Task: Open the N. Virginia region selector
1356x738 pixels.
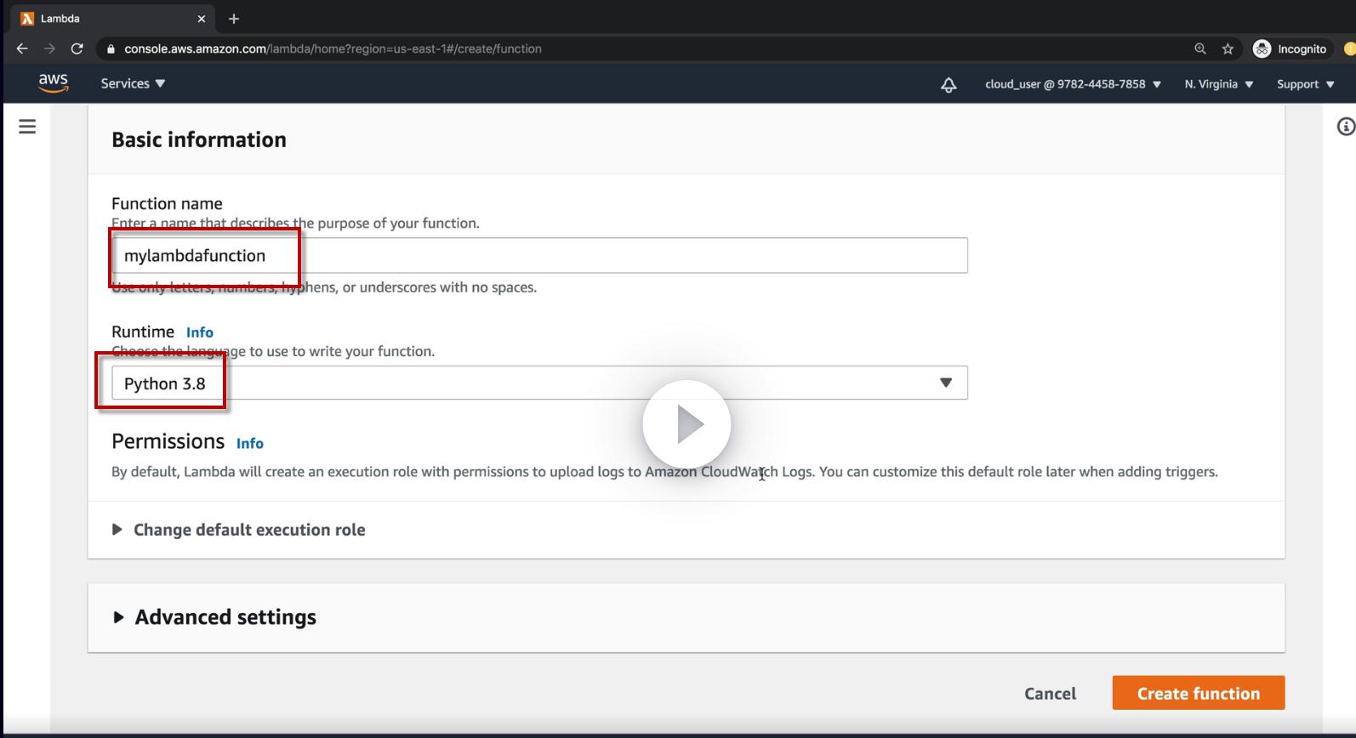Action: point(1218,84)
